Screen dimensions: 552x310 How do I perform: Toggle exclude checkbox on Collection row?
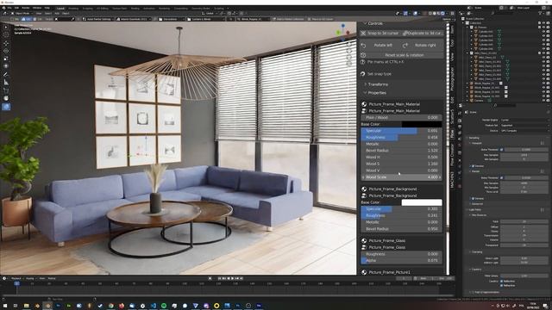(x=539, y=23)
